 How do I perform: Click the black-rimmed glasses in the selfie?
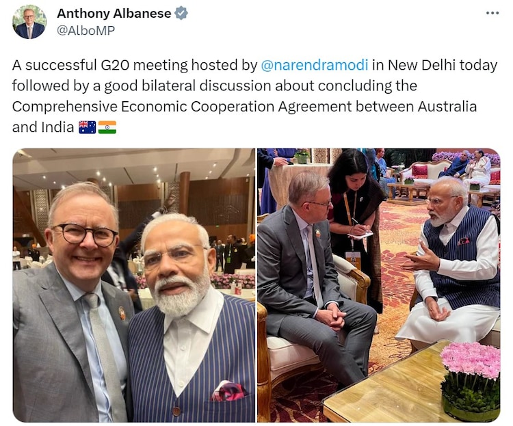83,235
